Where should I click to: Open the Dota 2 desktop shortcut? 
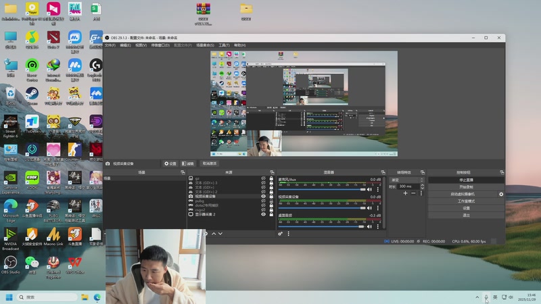tap(53, 40)
